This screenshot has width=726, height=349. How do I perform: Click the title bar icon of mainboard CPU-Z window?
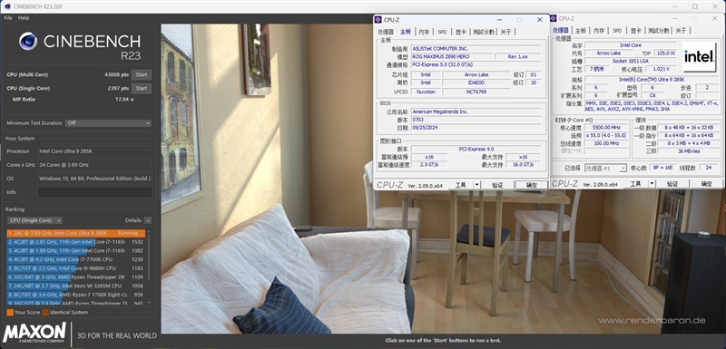(x=378, y=19)
